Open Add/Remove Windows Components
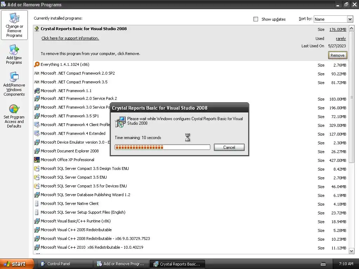This screenshot has height=269, width=359. (x=14, y=84)
